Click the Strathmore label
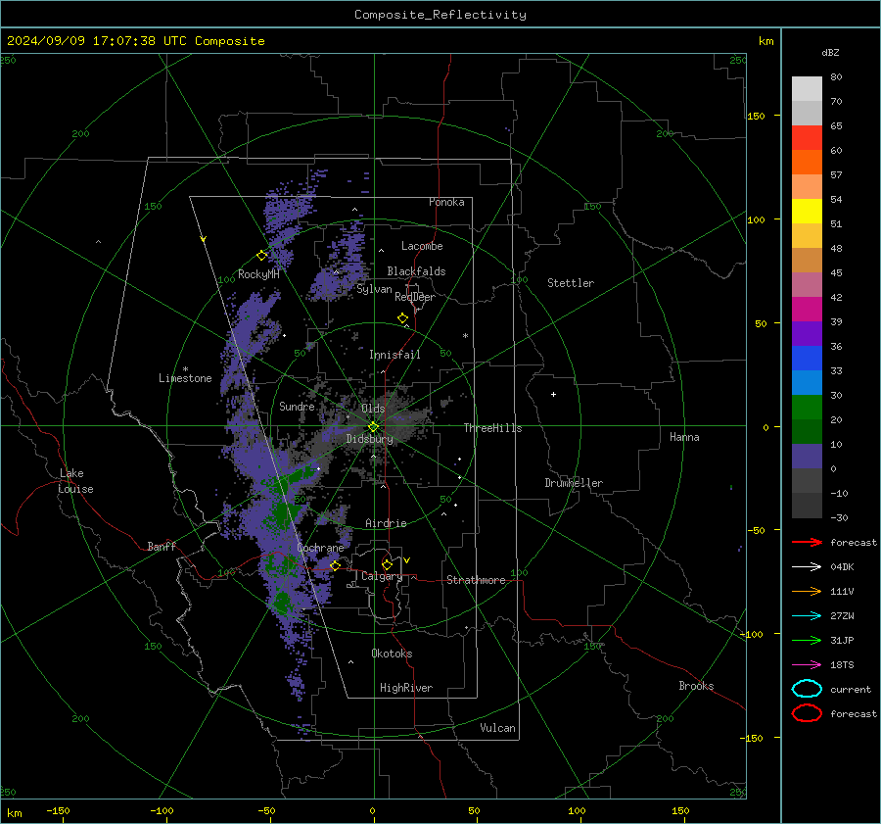The width and height of the screenshot is (881, 824). point(476,580)
